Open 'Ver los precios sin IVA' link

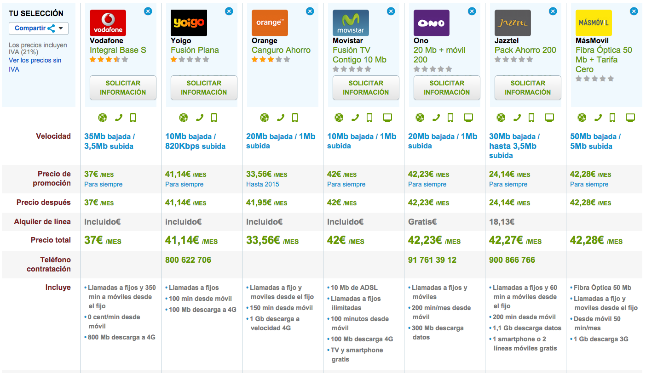(x=35, y=65)
